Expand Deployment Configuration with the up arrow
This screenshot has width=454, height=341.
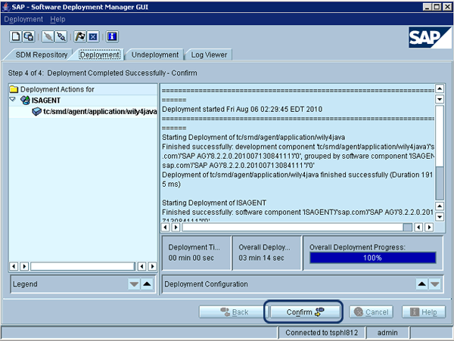point(422,284)
